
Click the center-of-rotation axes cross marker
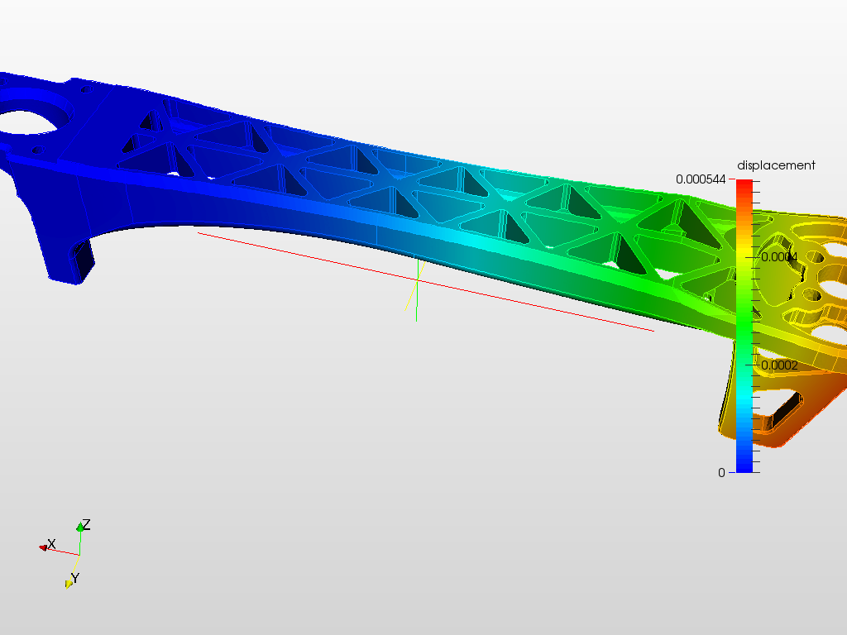click(x=417, y=279)
